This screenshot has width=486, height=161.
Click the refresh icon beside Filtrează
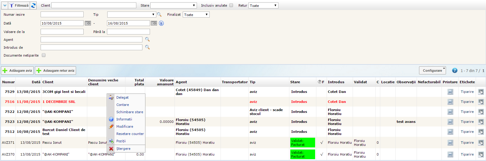click(x=33, y=5)
